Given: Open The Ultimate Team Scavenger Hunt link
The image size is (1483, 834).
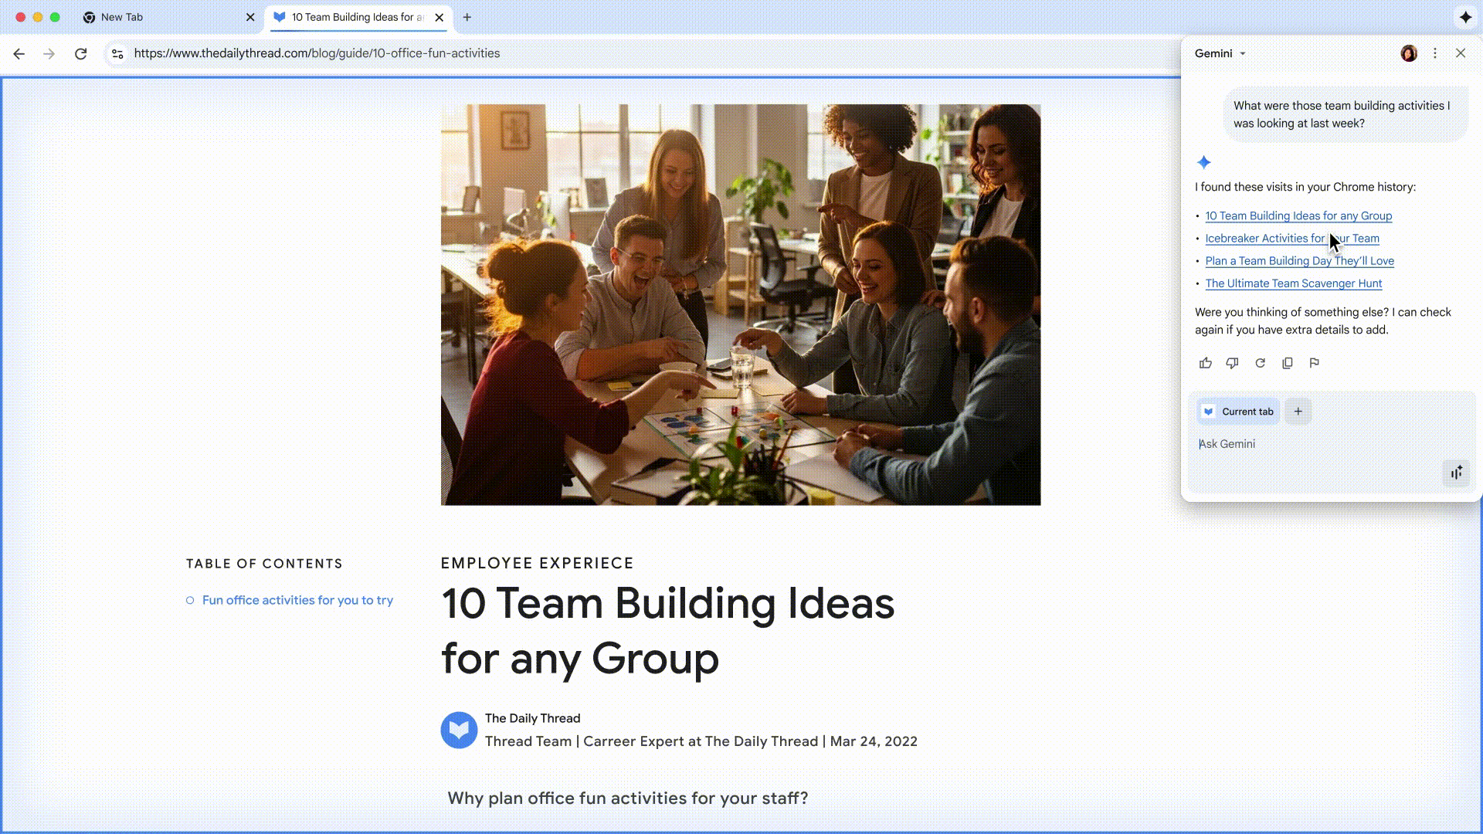Looking at the screenshot, I should tap(1293, 283).
